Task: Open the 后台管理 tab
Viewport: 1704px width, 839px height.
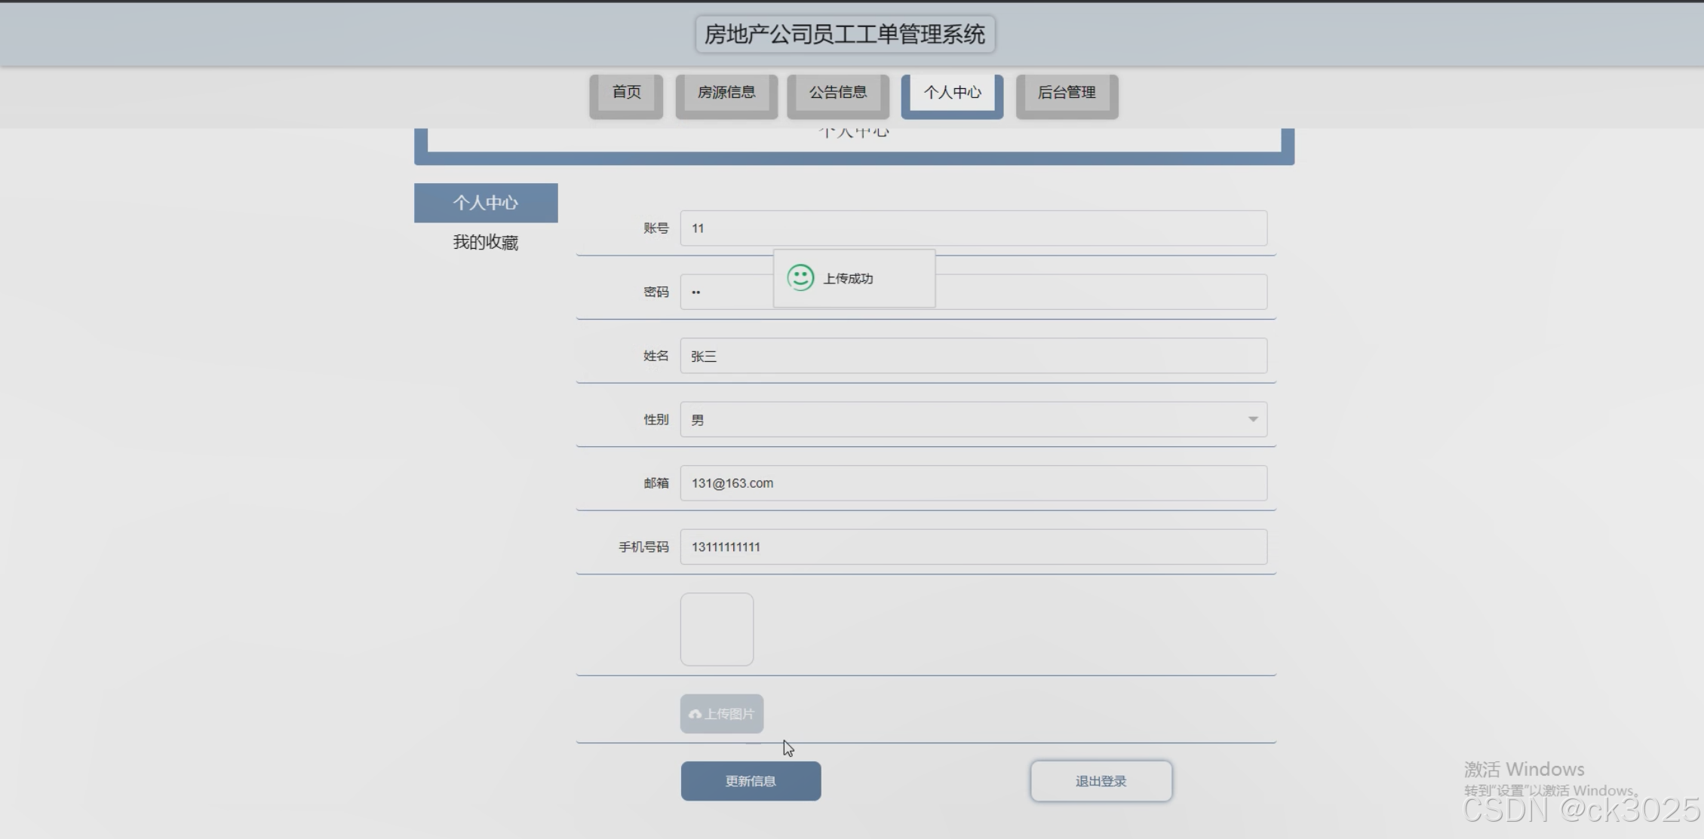Action: (x=1066, y=93)
